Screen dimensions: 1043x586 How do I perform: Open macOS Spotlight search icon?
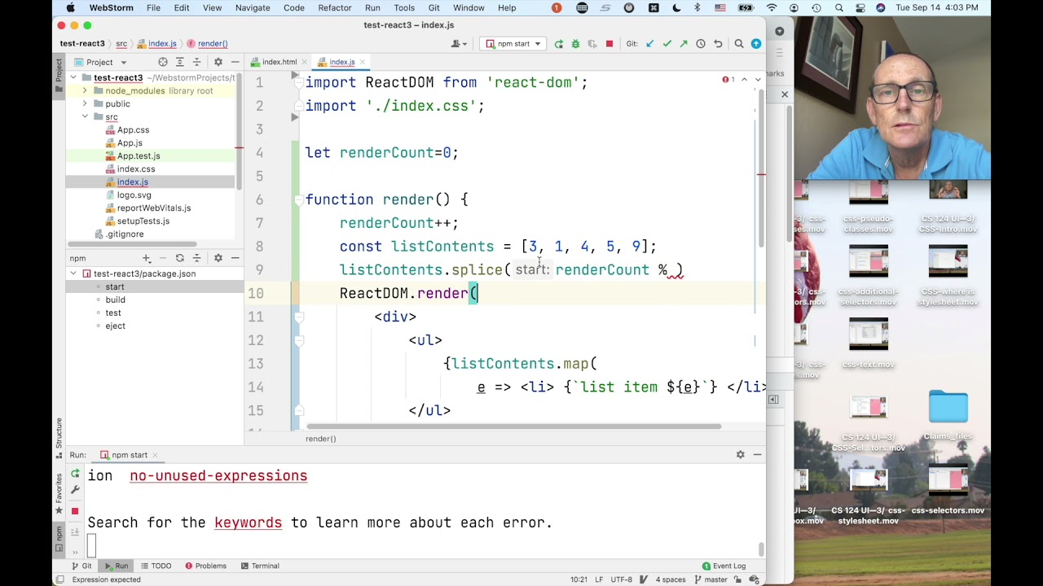pyautogui.click(x=838, y=8)
